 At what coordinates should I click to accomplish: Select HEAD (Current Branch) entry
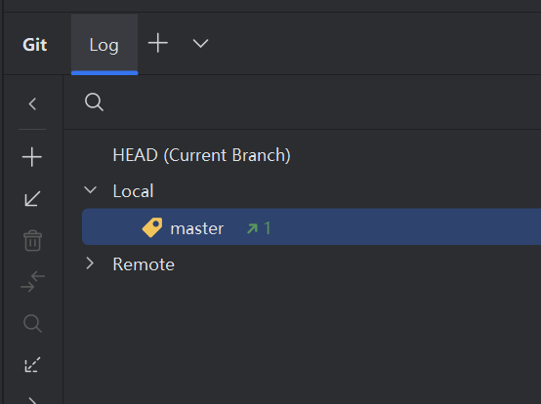pyautogui.click(x=201, y=155)
